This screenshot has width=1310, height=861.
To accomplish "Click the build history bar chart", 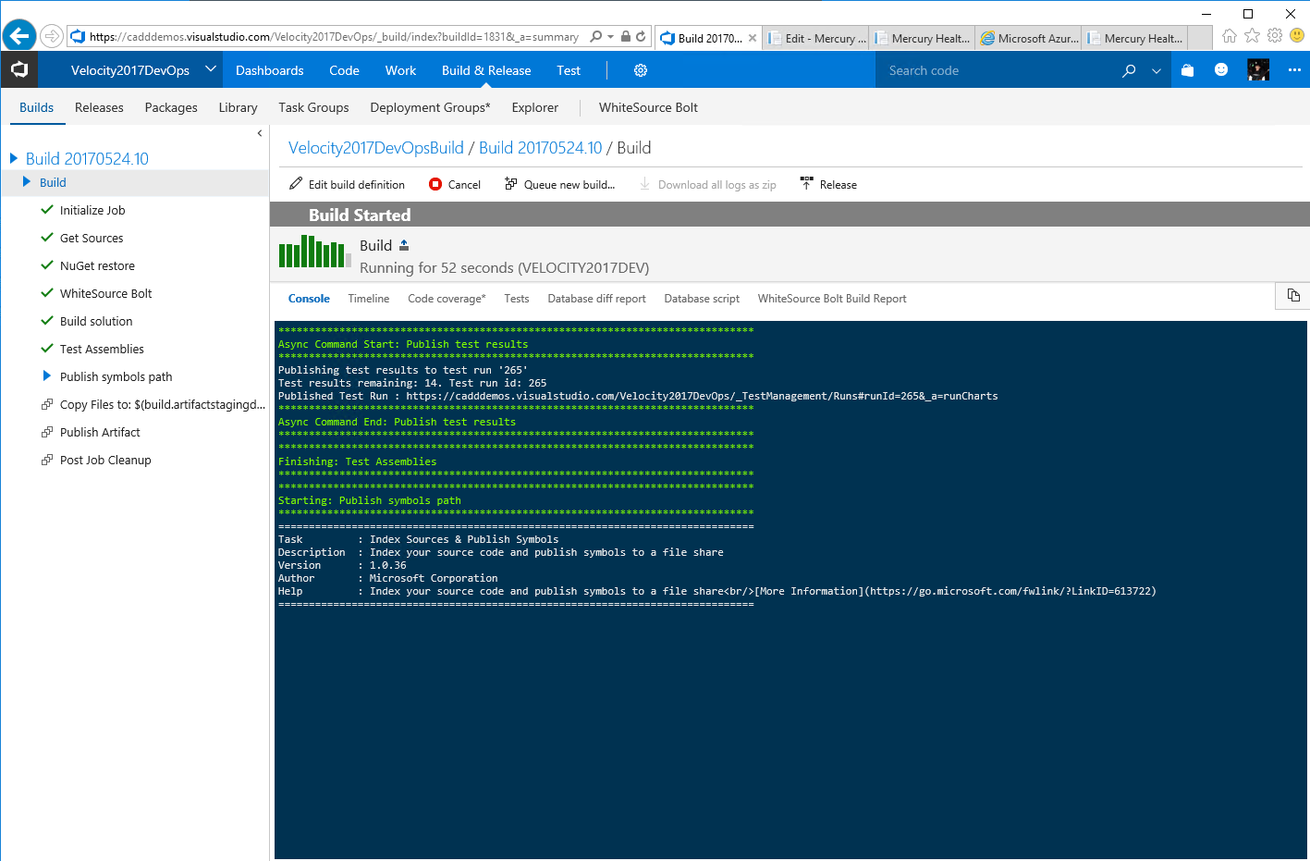I will pos(314,252).
